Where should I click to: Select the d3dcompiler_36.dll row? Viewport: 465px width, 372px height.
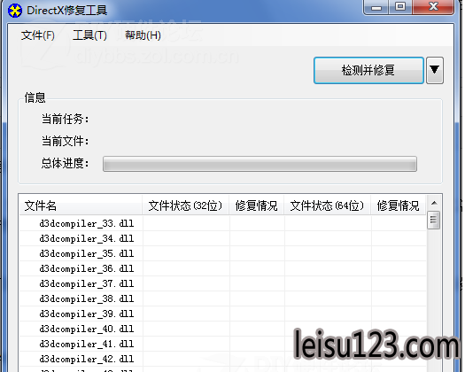click(222, 268)
